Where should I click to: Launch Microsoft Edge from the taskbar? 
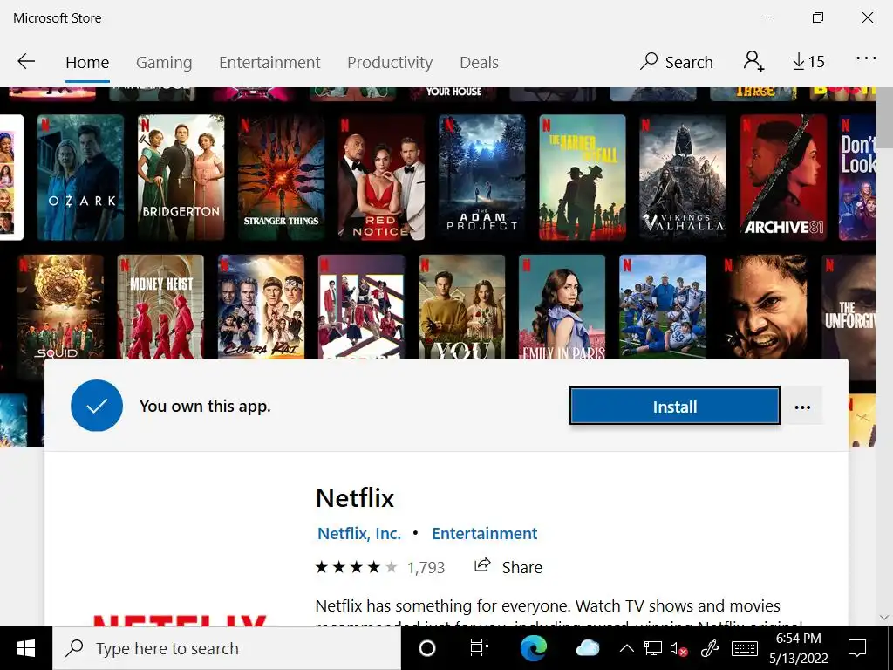(534, 648)
